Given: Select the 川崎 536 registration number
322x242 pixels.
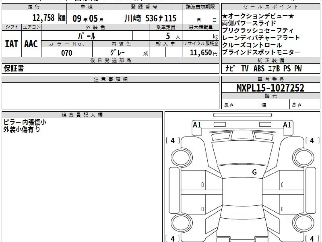Looking at the screenshot, I should click(150, 18).
